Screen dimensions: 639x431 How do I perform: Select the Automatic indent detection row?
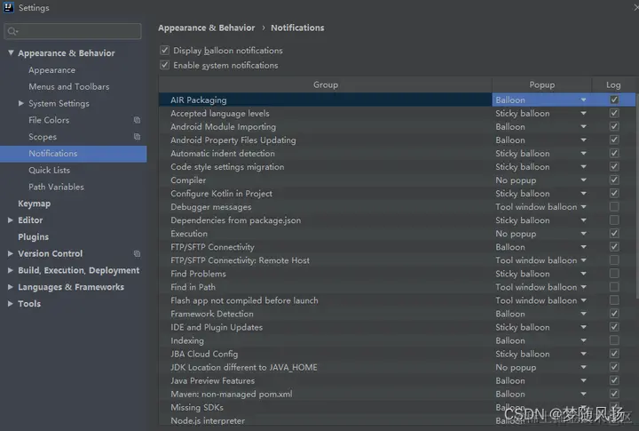tap(325, 154)
